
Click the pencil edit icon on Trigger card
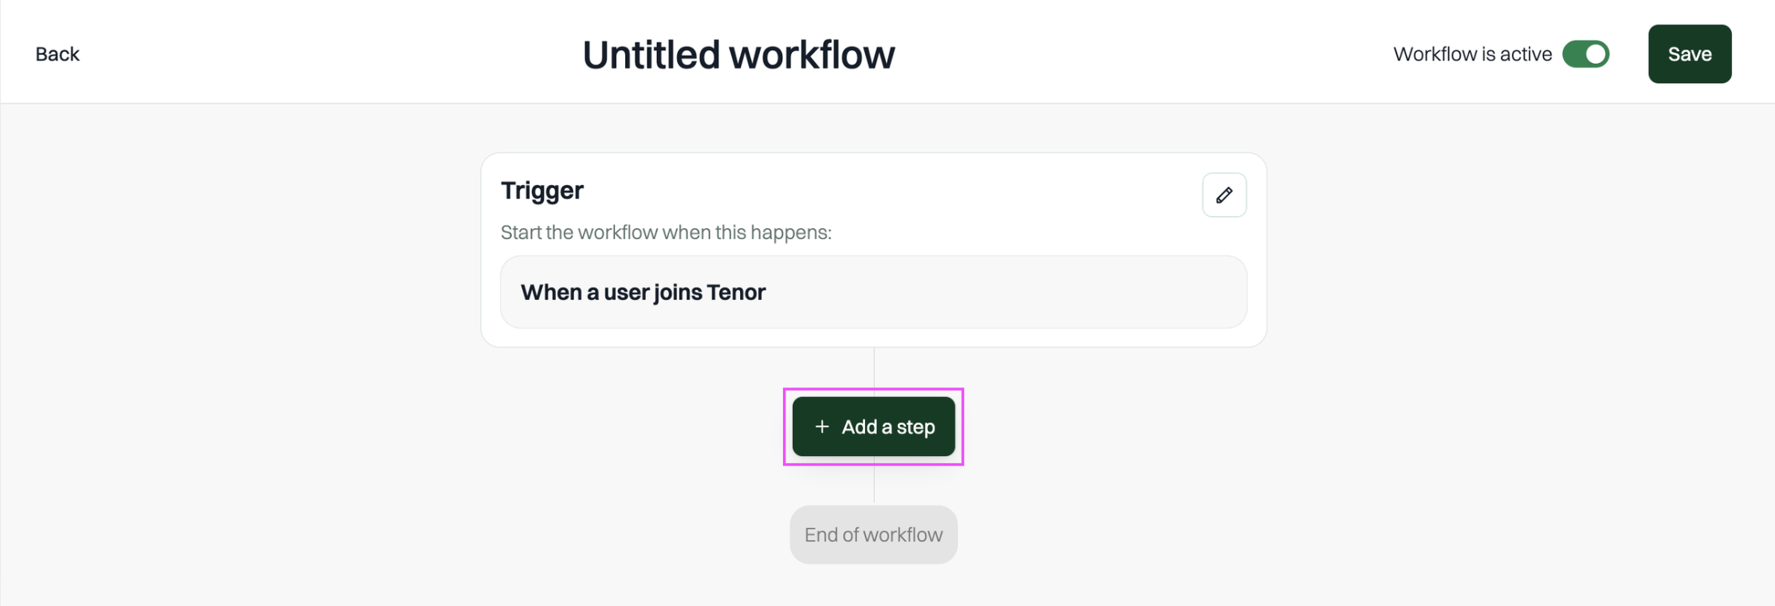[1224, 195]
